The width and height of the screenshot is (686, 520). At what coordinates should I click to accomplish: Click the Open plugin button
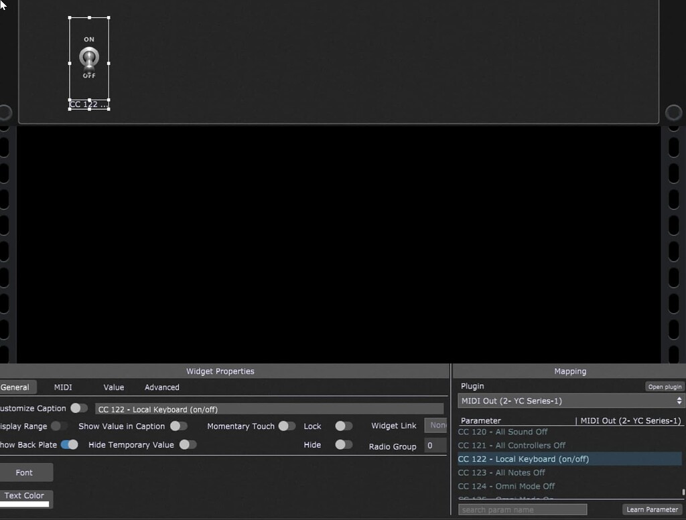[x=665, y=387]
